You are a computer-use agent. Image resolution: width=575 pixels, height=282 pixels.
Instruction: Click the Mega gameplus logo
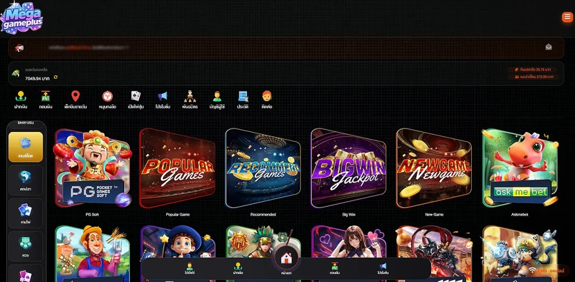[x=21, y=18]
